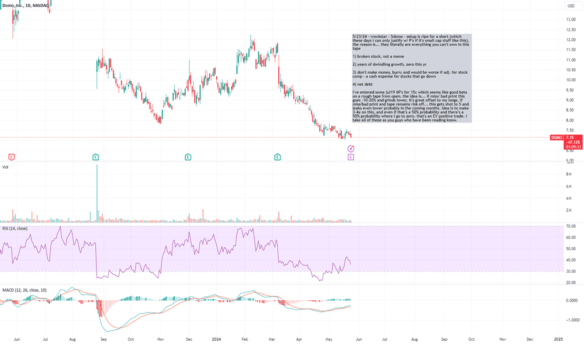Click the 4M volume axis label
Image resolution: width=584 pixels, height=344 pixels.
tap(569, 199)
